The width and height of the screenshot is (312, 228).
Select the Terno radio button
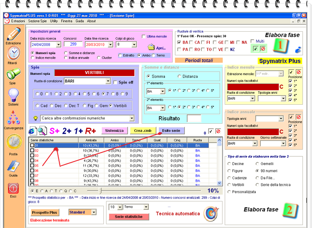pos(153,55)
